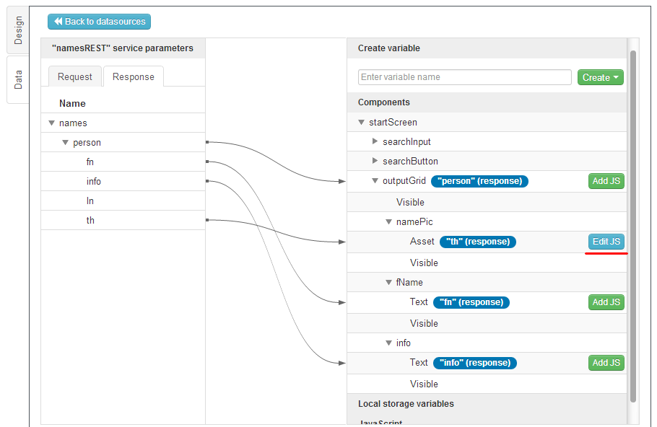
Task: Click Add JS for outputGrid
Action: pyautogui.click(x=606, y=181)
